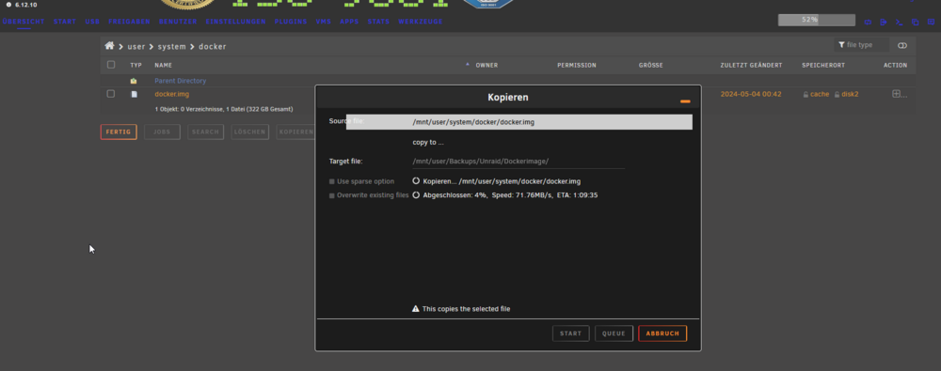Click the 'This copies the selected file' note
Viewport: 941px width, 371px height.
click(x=467, y=309)
